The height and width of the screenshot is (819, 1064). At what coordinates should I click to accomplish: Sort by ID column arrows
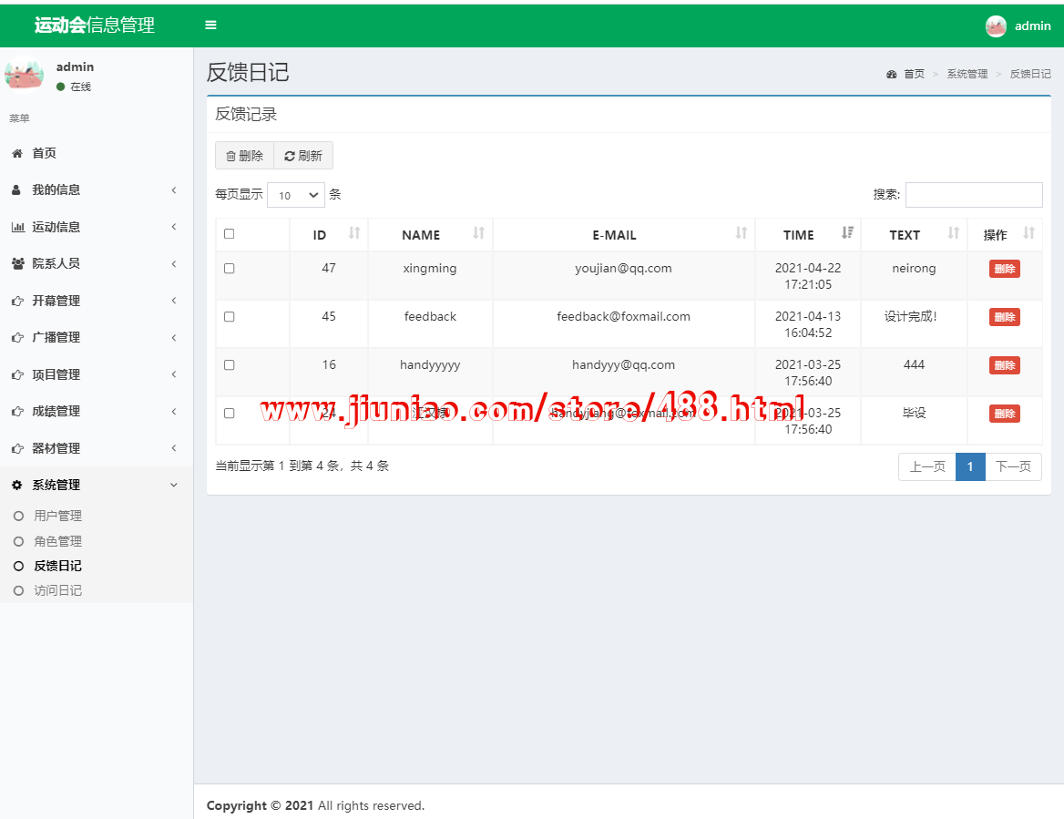tap(354, 233)
